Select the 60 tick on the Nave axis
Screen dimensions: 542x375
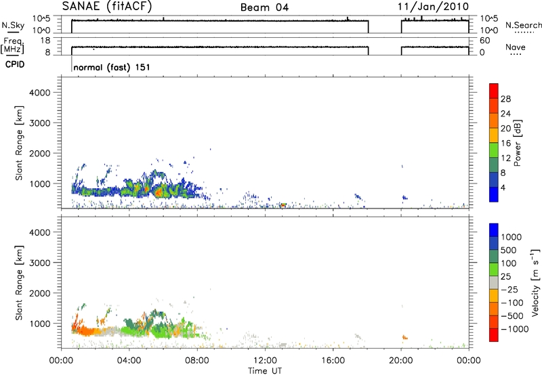484,41
